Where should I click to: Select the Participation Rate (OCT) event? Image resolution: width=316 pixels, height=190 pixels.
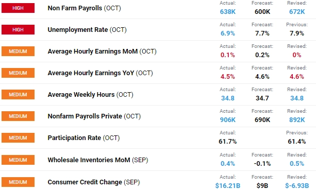pos(84,138)
